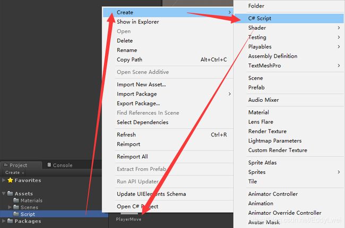Select Folder in the Create submenu
This screenshot has width=345, height=228.
coord(289,6)
